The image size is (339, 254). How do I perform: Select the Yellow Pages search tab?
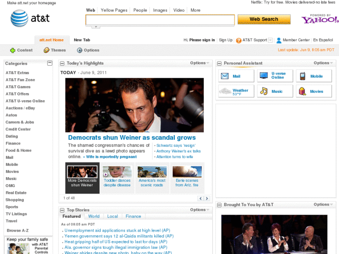point(114,10)
